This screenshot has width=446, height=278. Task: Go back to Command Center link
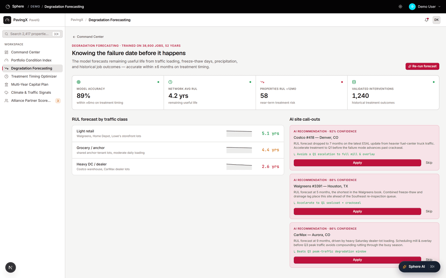[88, 37]
